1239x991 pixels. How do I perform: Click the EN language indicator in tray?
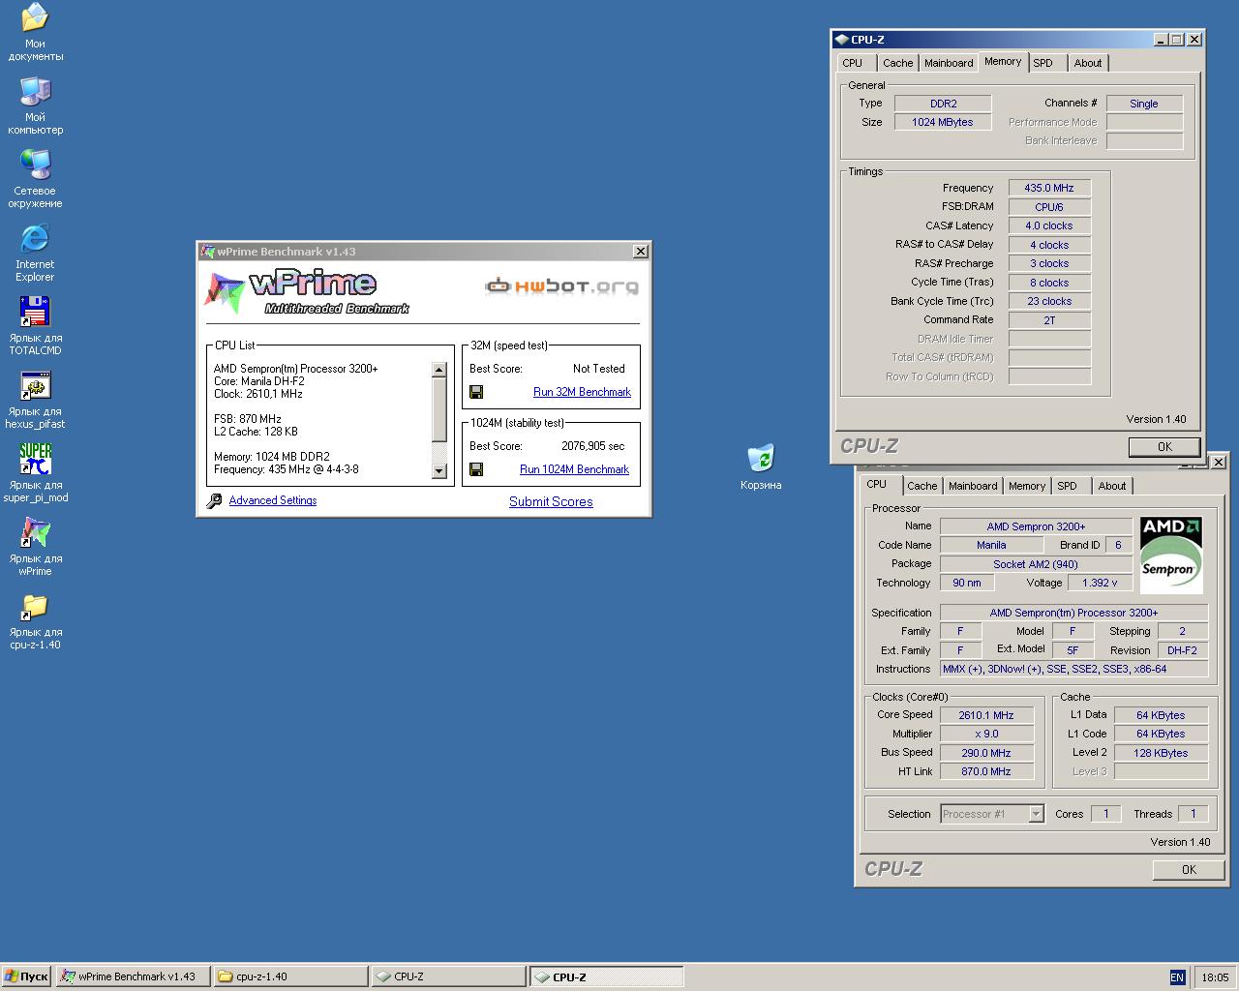point(1177,977)
